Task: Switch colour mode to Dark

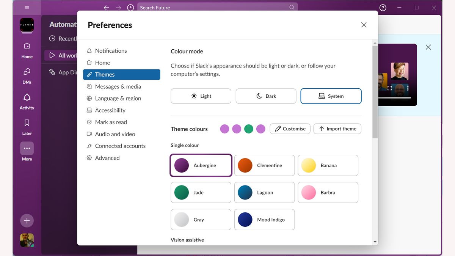Action: coord(266,96)
